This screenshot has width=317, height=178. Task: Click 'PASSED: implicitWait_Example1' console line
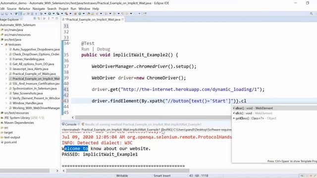pyautogui.click(x=100, y=154)
